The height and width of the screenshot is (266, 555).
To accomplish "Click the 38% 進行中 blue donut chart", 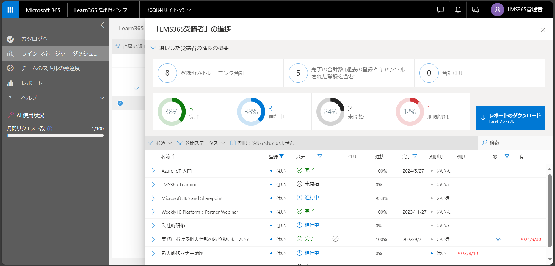I will tap(251, 112).
